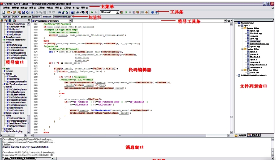
Task: Select GetProjectEntries in the symbol tree
Action: pos(17,58)
